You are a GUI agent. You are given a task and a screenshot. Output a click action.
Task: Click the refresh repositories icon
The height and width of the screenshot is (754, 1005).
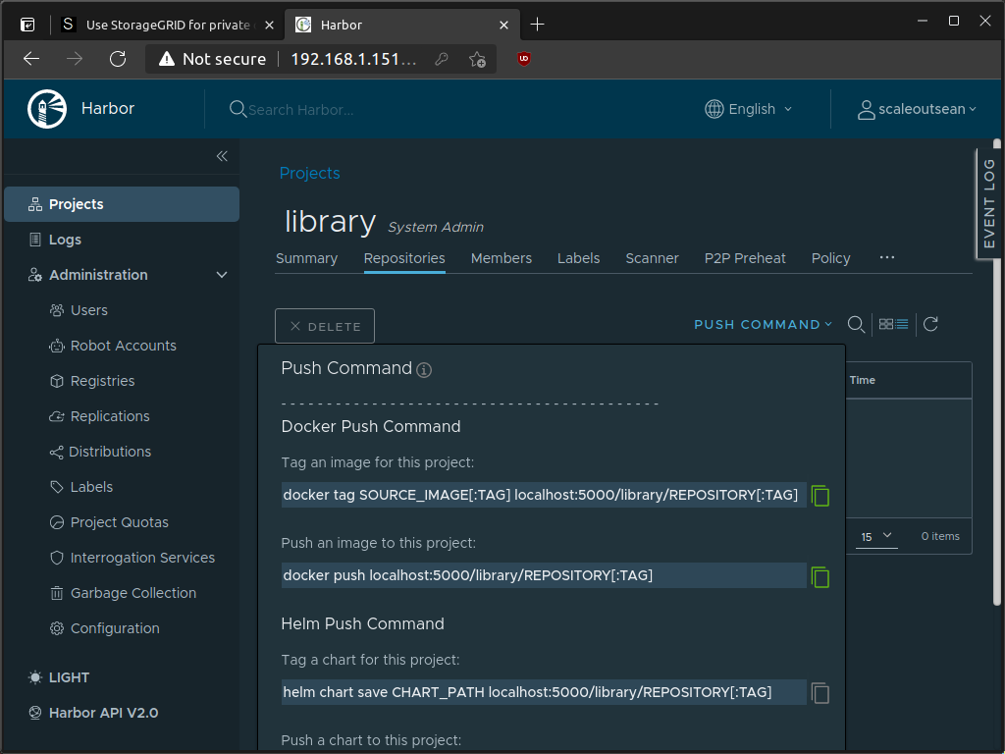pos(930,324)
